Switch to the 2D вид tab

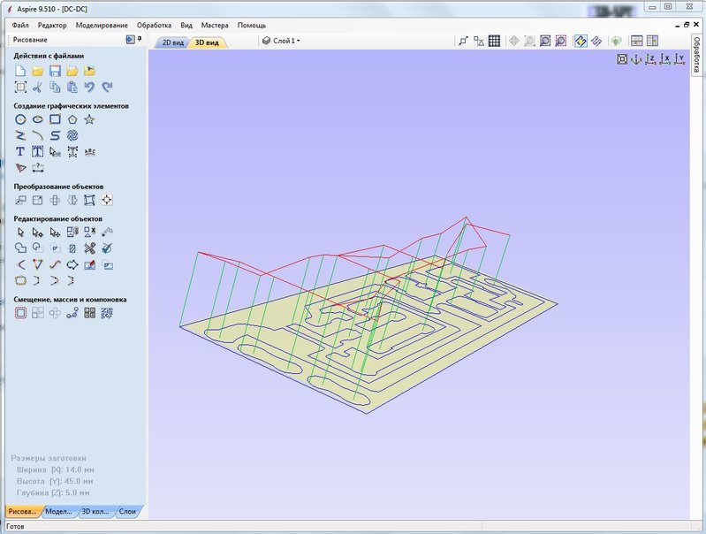coord(172,42)
